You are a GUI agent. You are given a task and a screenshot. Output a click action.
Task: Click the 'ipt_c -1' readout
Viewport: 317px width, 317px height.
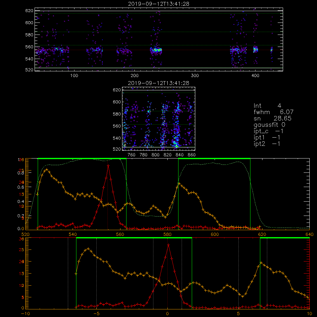coord(268,131)
